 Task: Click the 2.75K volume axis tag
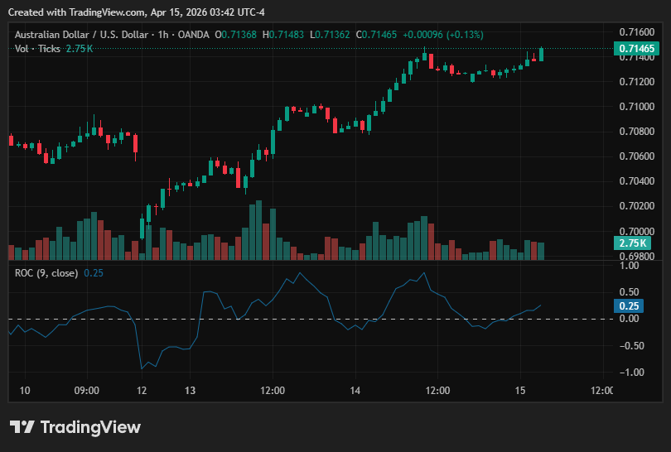point(633,243)
